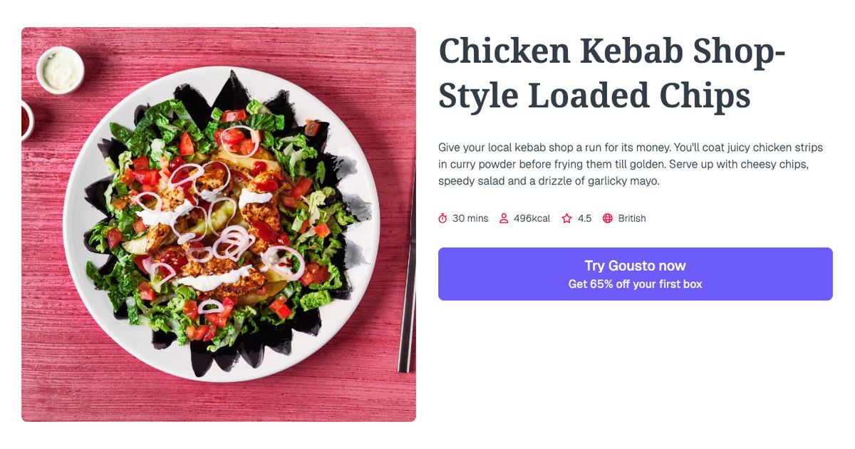Click the red timer icon in the info row
The height and width of the screenshot is (449, 855).
pyautogui.click(x=443, y=218)
